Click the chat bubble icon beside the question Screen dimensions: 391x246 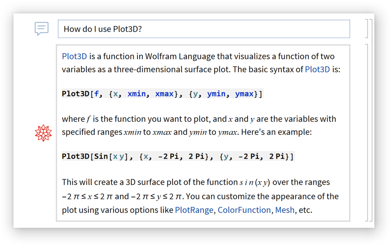tap(42, 29)
